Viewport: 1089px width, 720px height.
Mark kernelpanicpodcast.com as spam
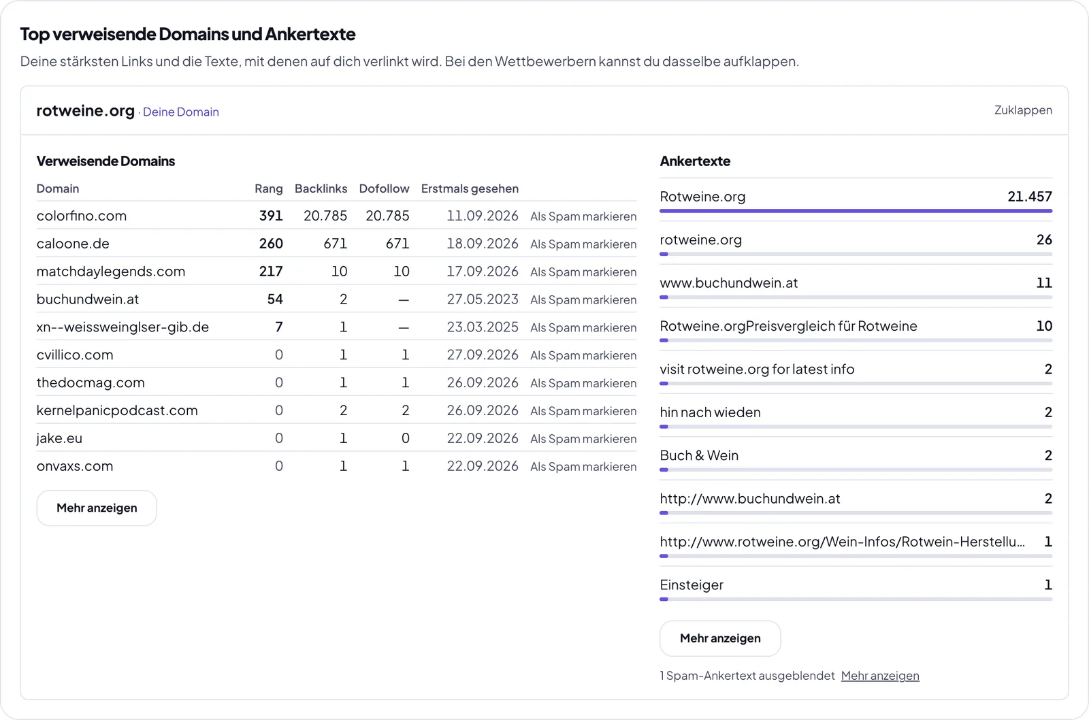[583, 412]
